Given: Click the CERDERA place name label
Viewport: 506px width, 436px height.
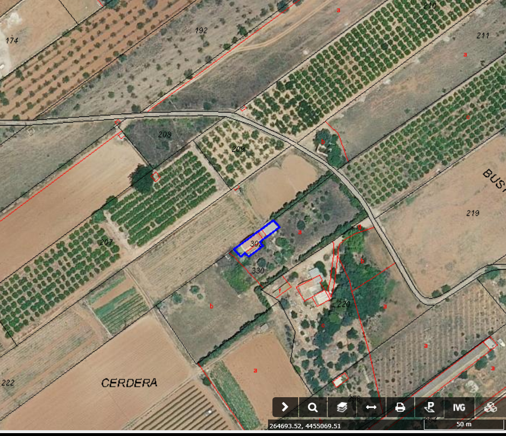Looking at the screenshot, I should (x=129, y=383).
